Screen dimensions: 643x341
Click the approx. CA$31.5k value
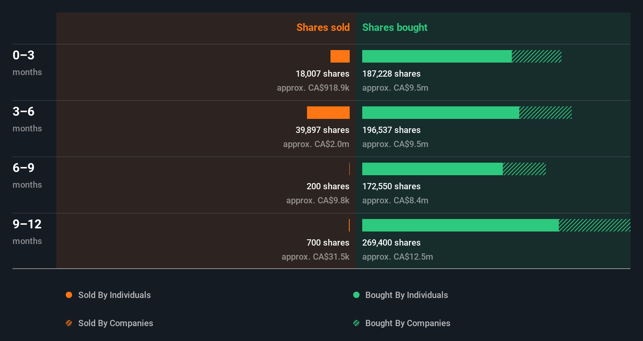coord(315,257)
